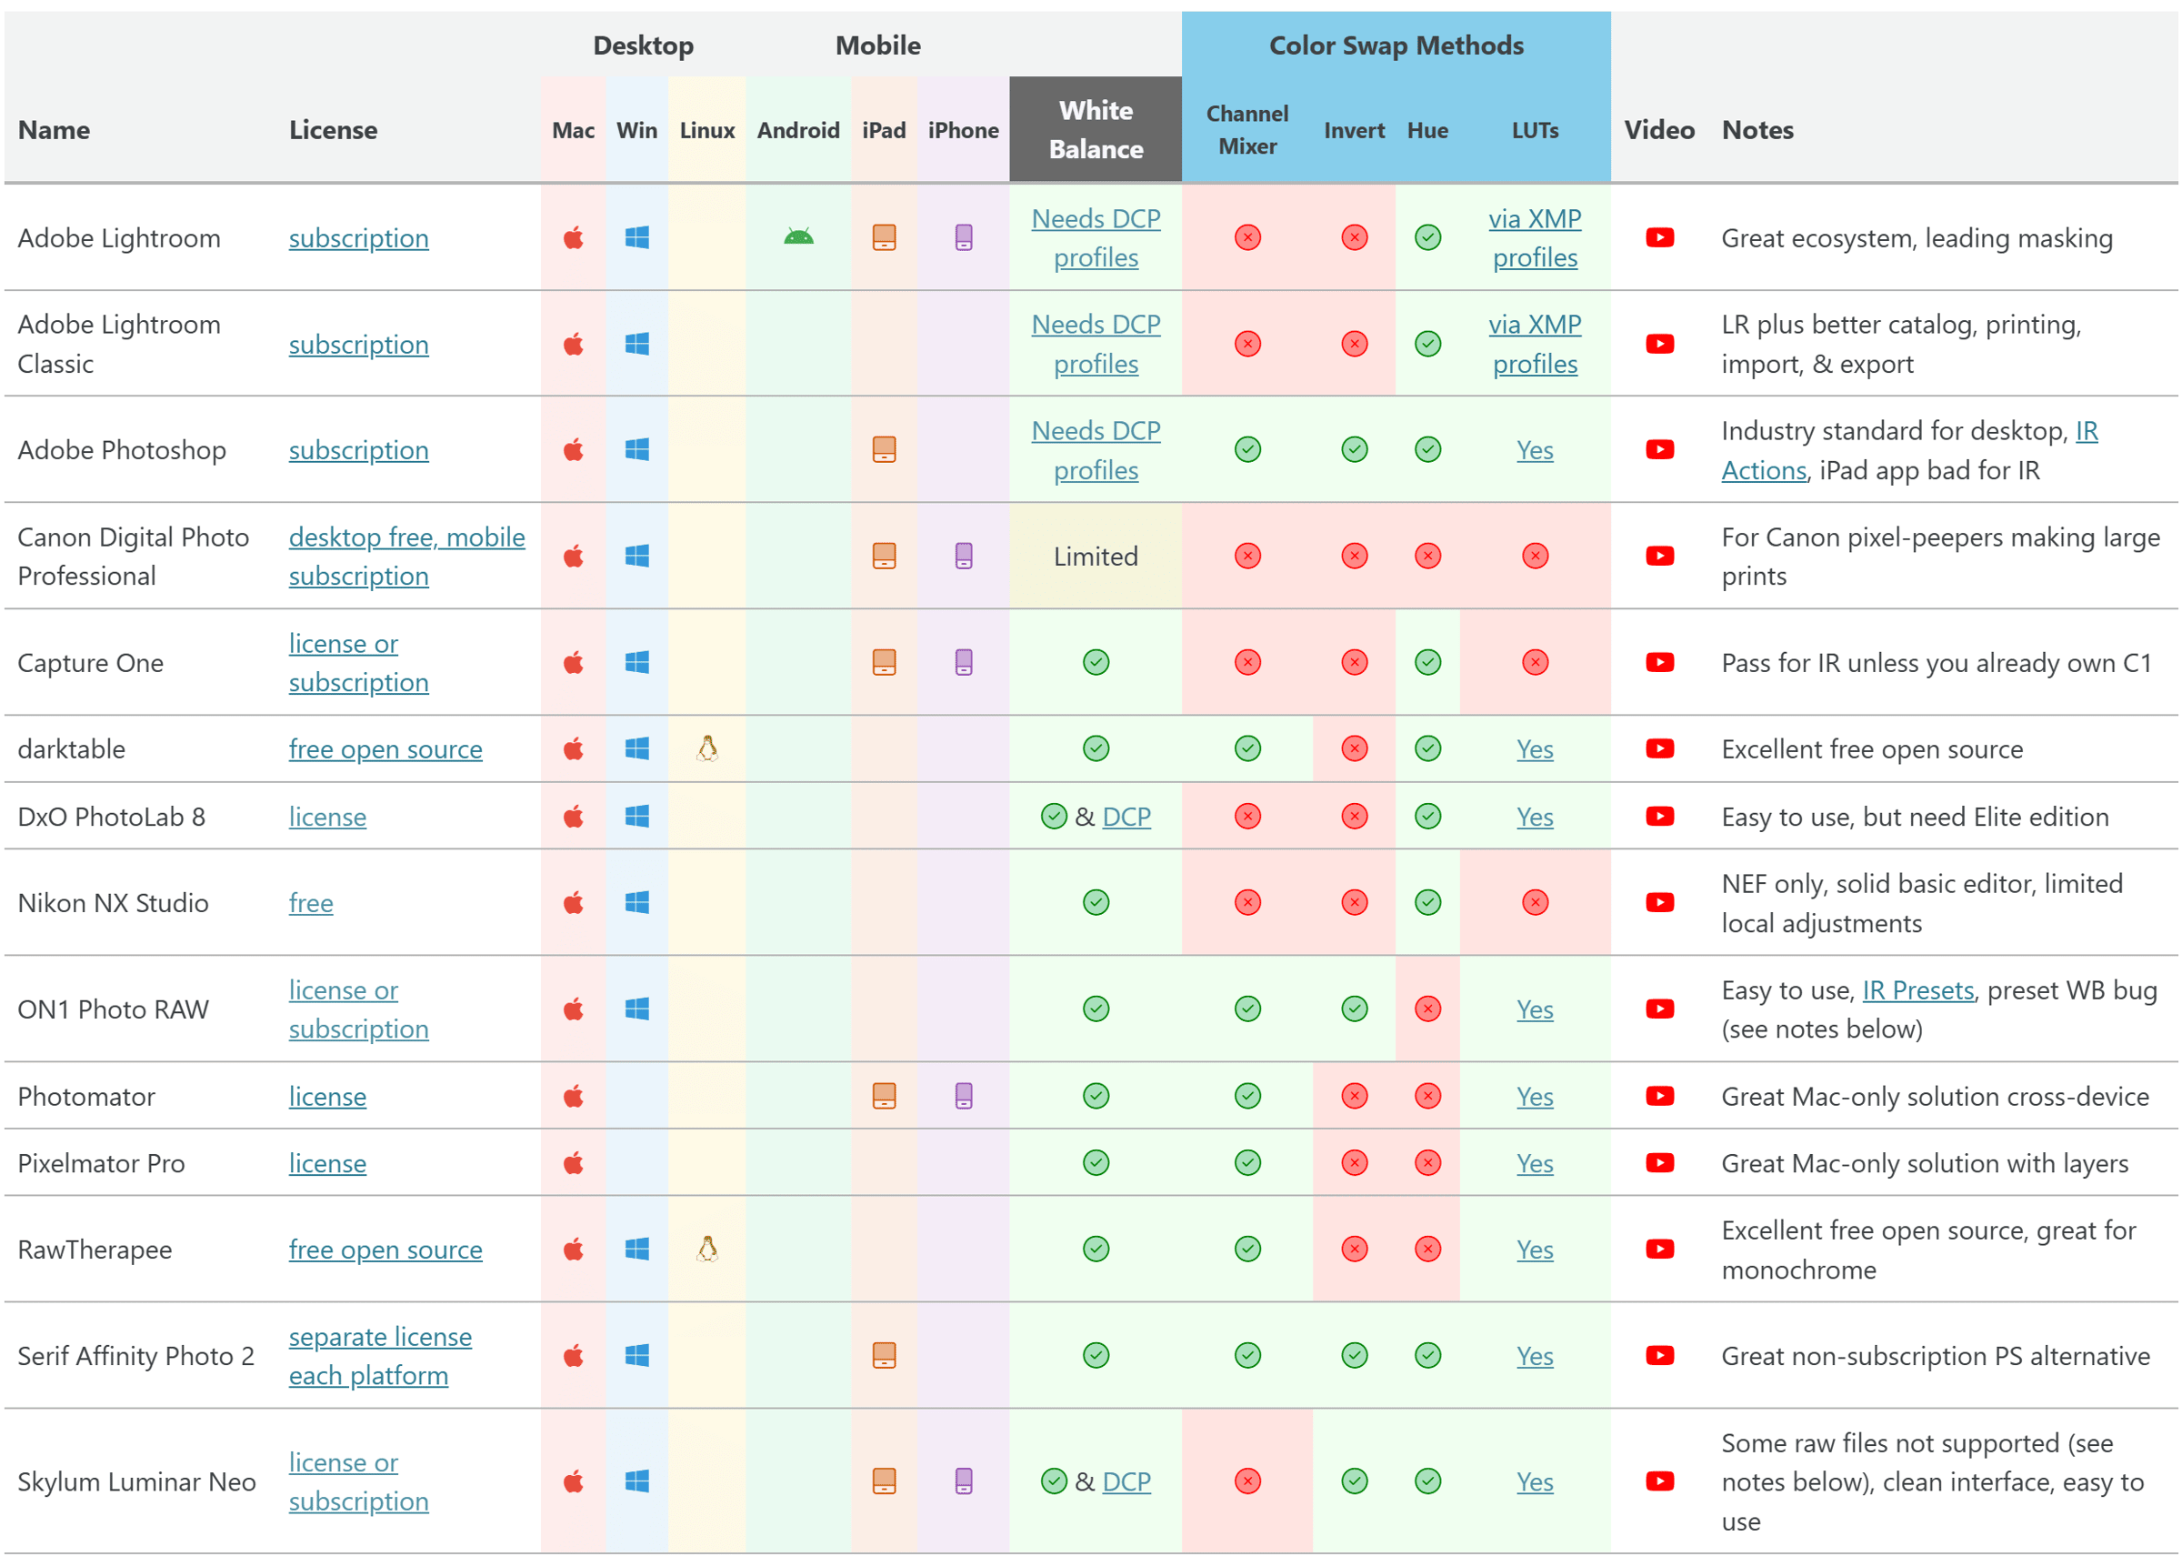Open the DCP link for Skylum Luminar Neo
The image size is (2182, 1556).
(x=1126, y=1482)
